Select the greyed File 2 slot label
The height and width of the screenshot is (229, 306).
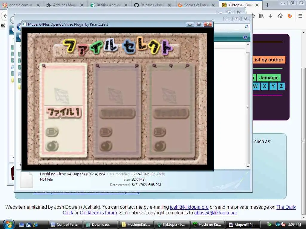click(117, 113)
